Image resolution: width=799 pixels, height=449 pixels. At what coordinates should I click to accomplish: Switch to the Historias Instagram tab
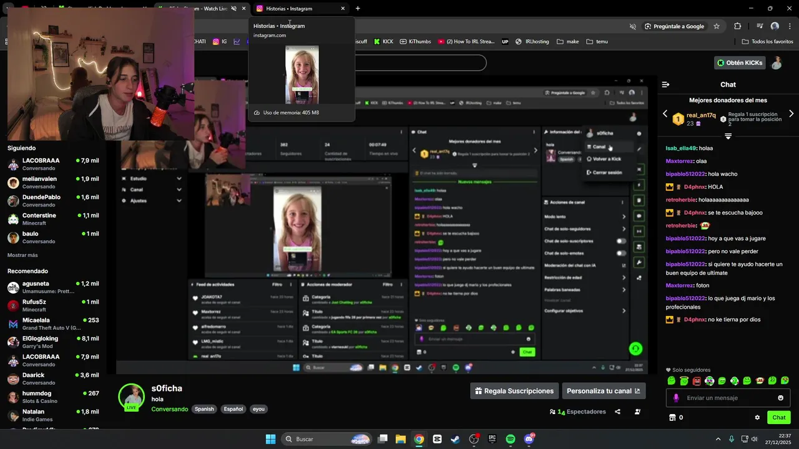tap(300, 9)
